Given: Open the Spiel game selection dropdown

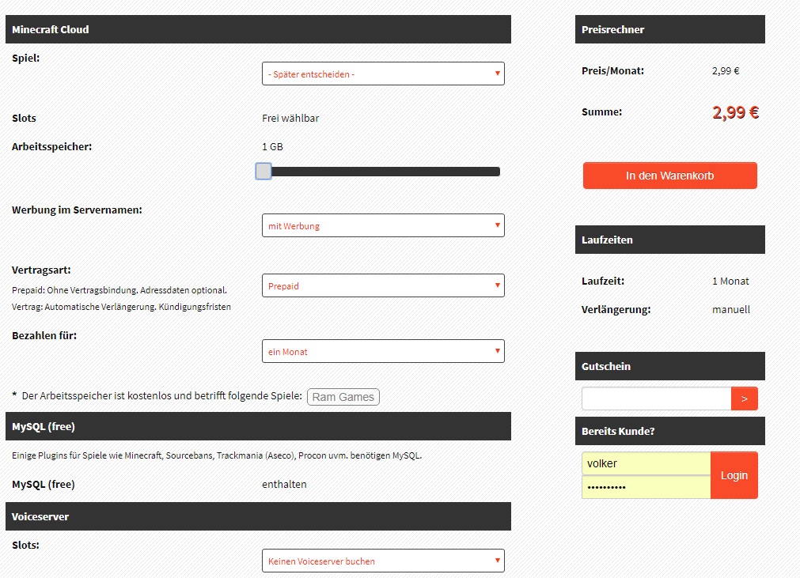Looking at the screenshot, I should [x=383, y=74].
